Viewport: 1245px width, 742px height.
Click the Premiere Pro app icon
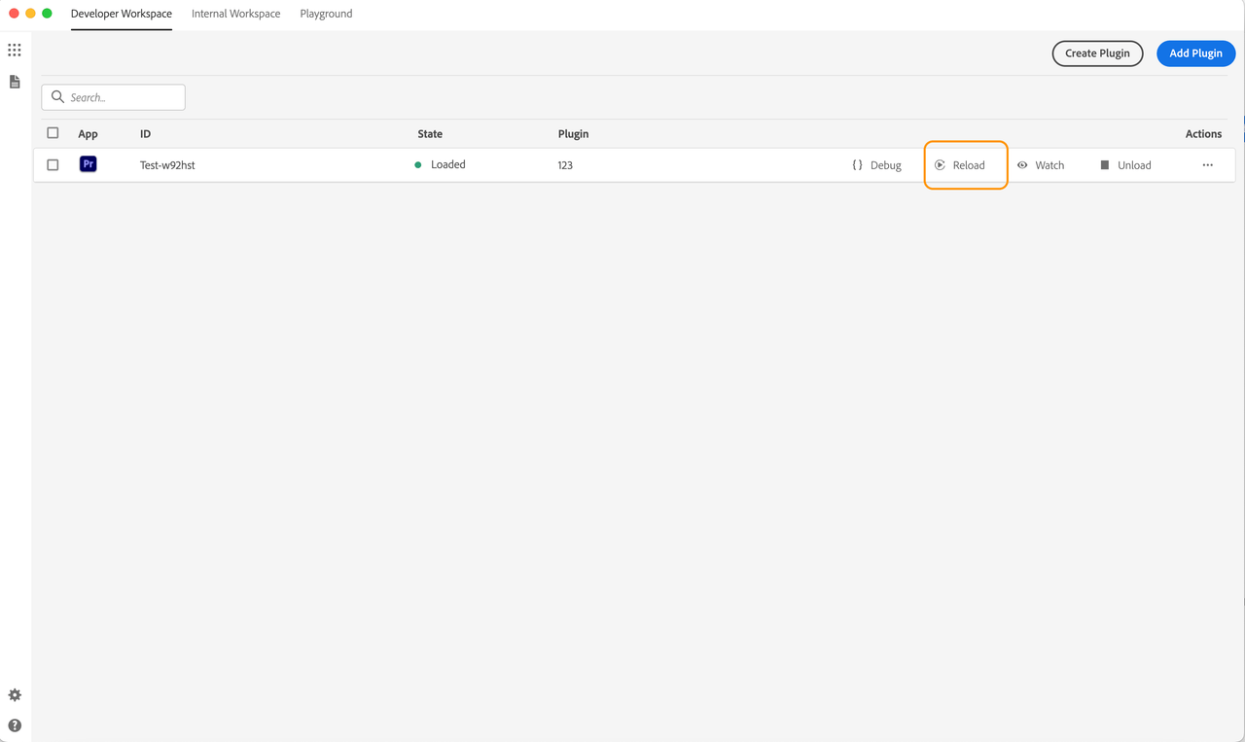click(x=88, y=164)
